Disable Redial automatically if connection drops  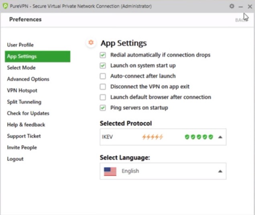coord(103,55)
